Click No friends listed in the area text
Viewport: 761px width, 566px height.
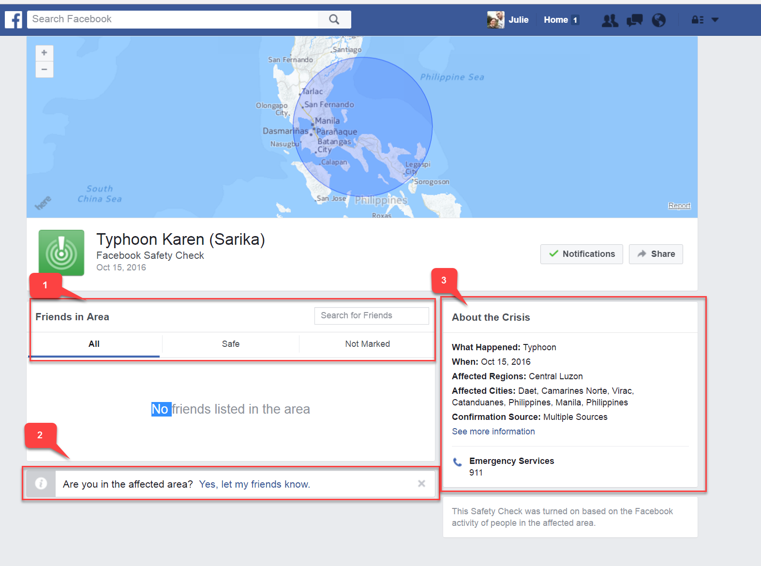pyautogui.click(x=231, y=409)
